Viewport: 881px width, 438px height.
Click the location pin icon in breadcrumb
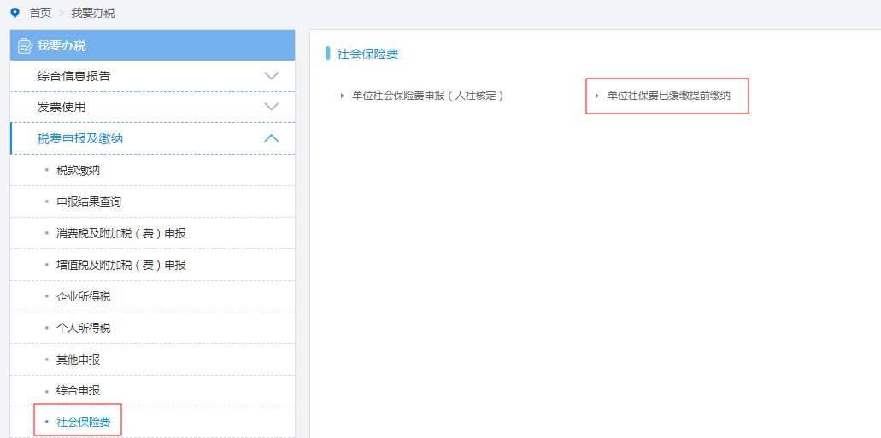point(15,12)
